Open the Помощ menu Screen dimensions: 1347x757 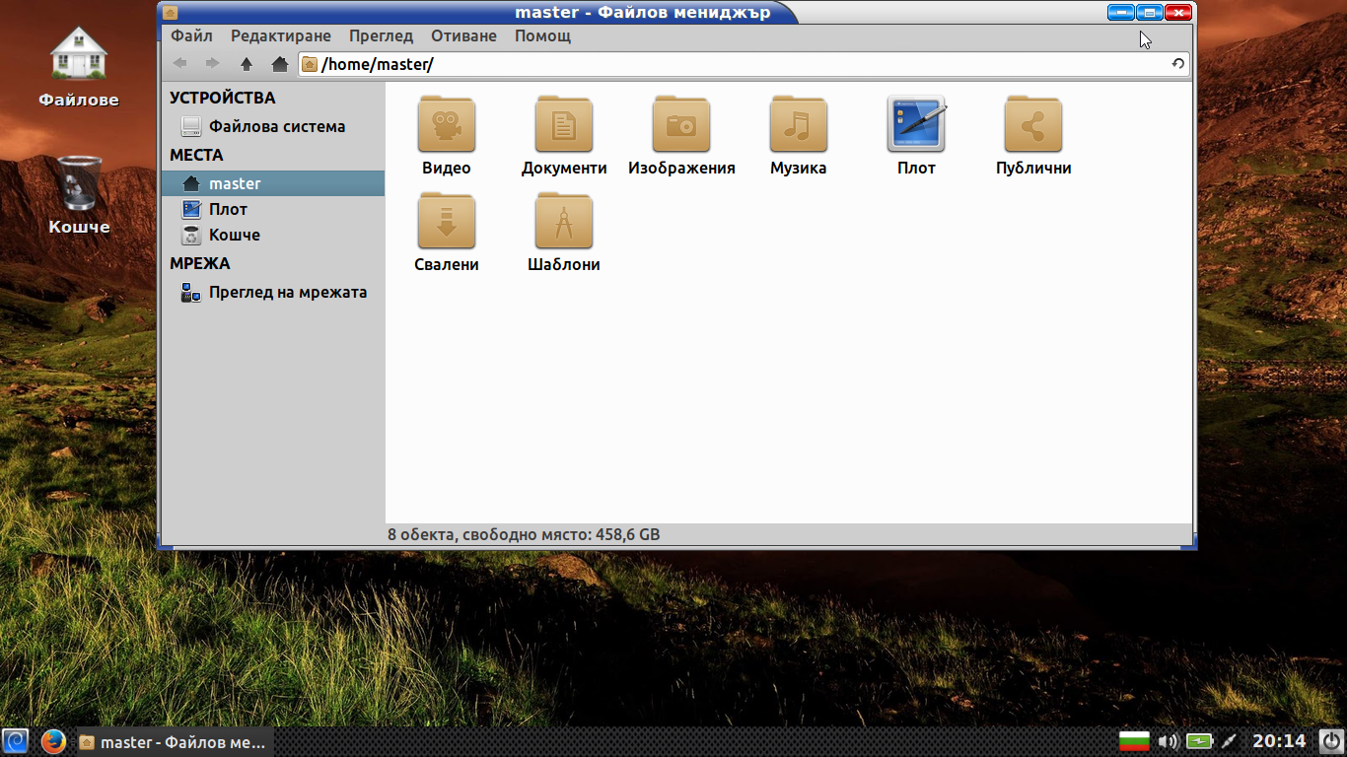click(542, 35)
